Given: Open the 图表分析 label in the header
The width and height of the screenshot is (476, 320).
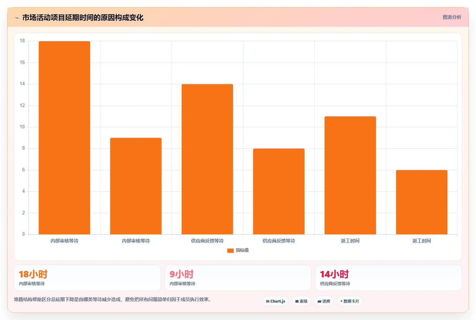Looking at the screenshot, I should 452,17.
